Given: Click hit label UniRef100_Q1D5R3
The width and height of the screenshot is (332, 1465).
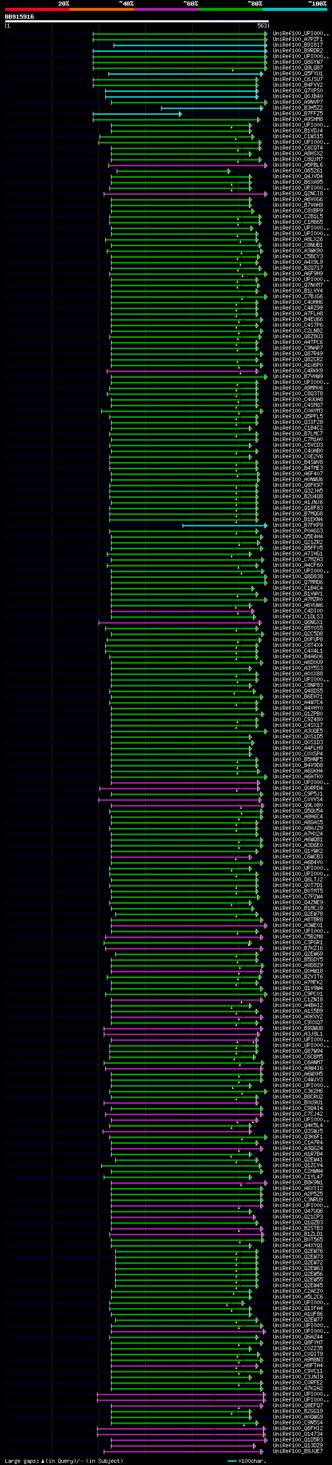Looking at the screenshot, I should click(x=298, y=1440).
